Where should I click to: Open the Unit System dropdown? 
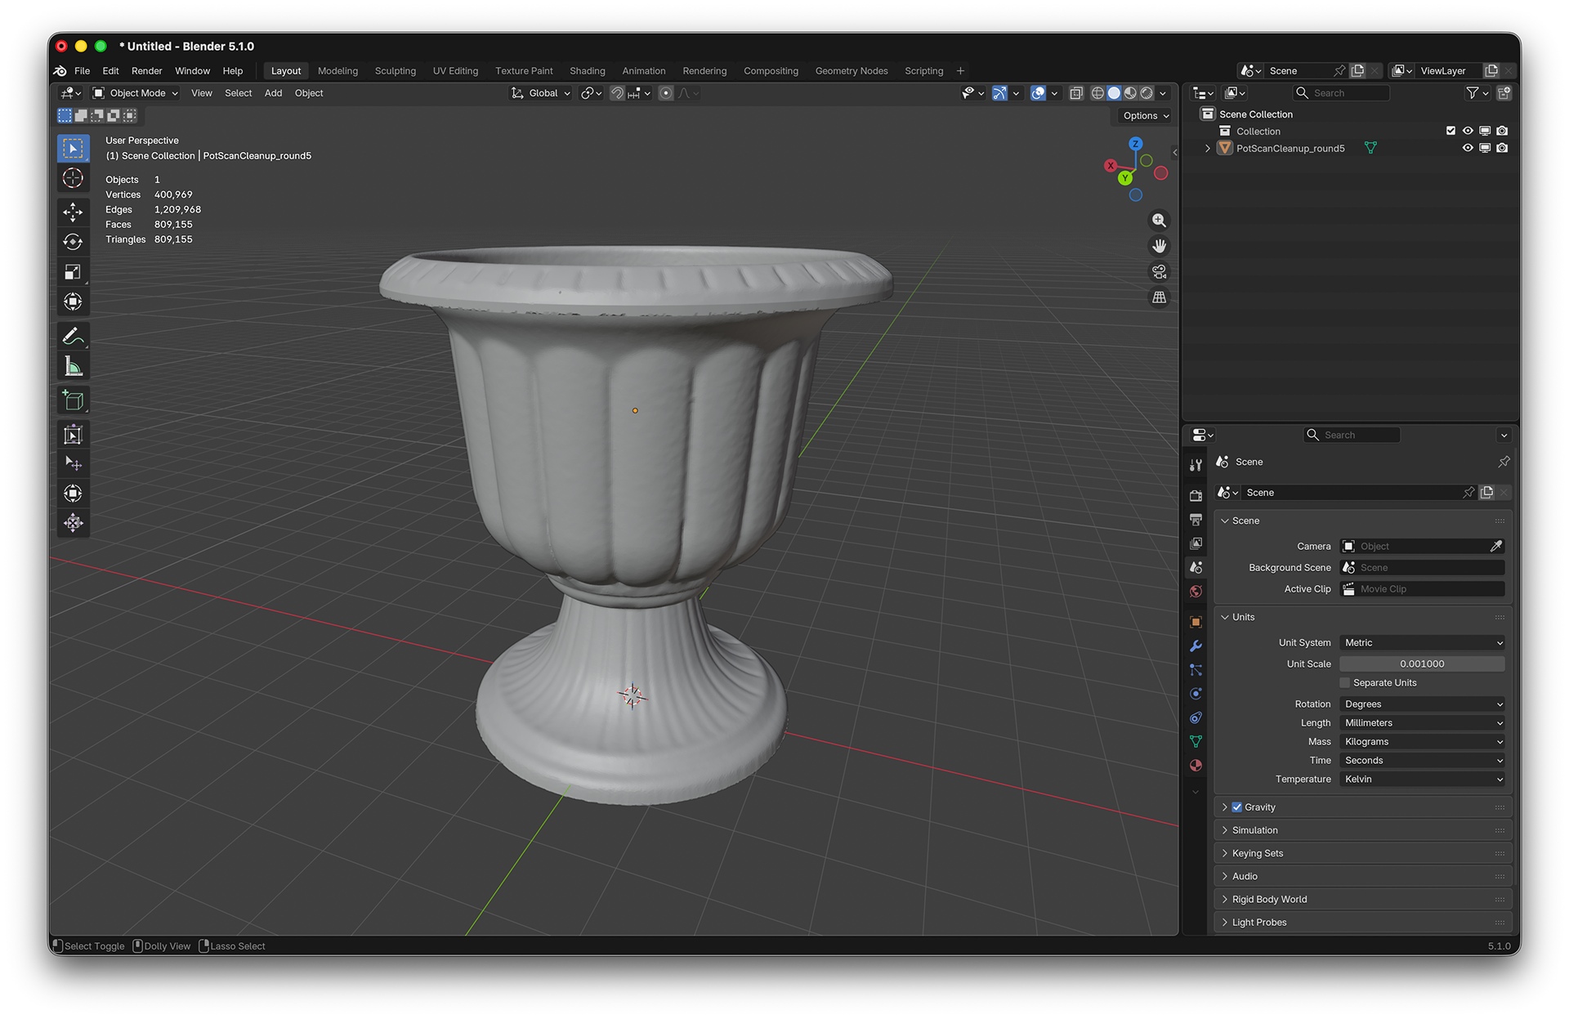[1422, 643]
